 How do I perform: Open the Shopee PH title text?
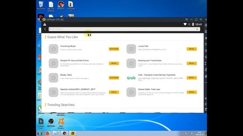tap(74, 60)
